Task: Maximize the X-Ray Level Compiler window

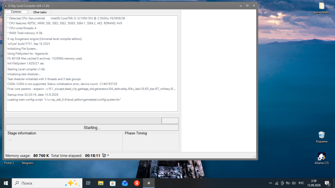Action: (x=247, y=6)
